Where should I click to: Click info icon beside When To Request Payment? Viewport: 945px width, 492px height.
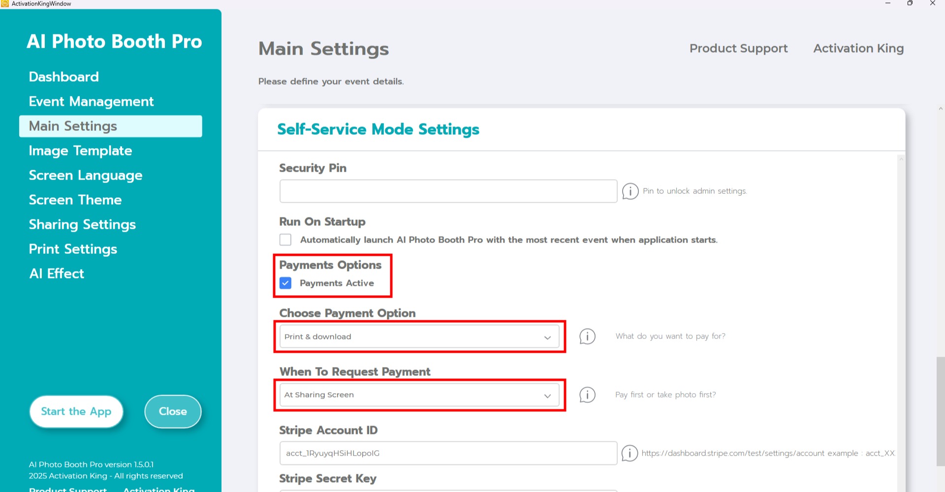[x=587, y=395]
